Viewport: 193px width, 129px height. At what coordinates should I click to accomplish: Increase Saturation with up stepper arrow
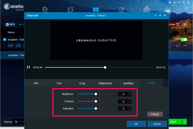(x=129, y=107)
